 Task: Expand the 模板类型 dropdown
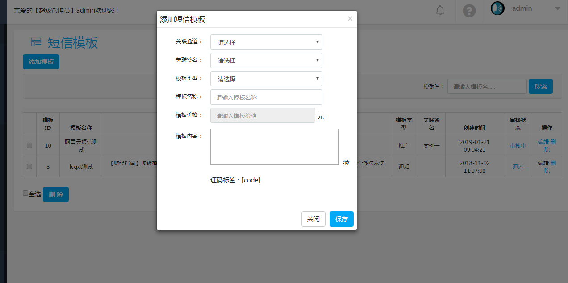point(266,79)
